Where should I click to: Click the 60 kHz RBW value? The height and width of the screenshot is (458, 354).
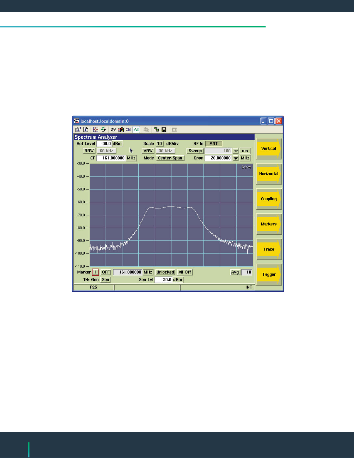106,151
